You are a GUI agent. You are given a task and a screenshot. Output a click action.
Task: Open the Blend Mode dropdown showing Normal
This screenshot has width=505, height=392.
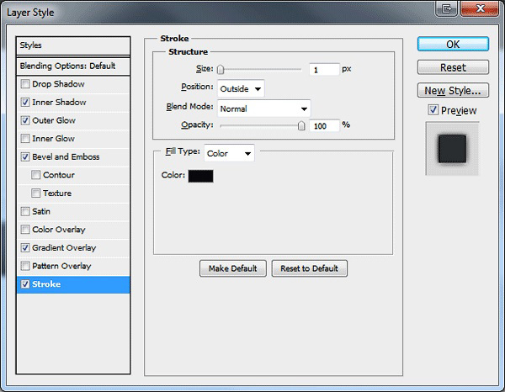tap(263, 109)
